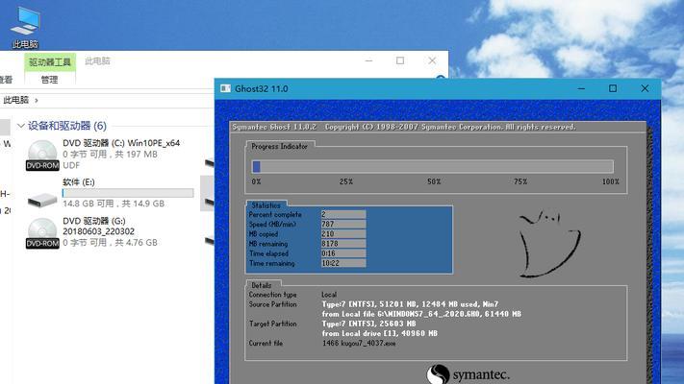
Task: Select DVD drive (C:) Win10PE_x64 icon
Action: tap(42, 155)
